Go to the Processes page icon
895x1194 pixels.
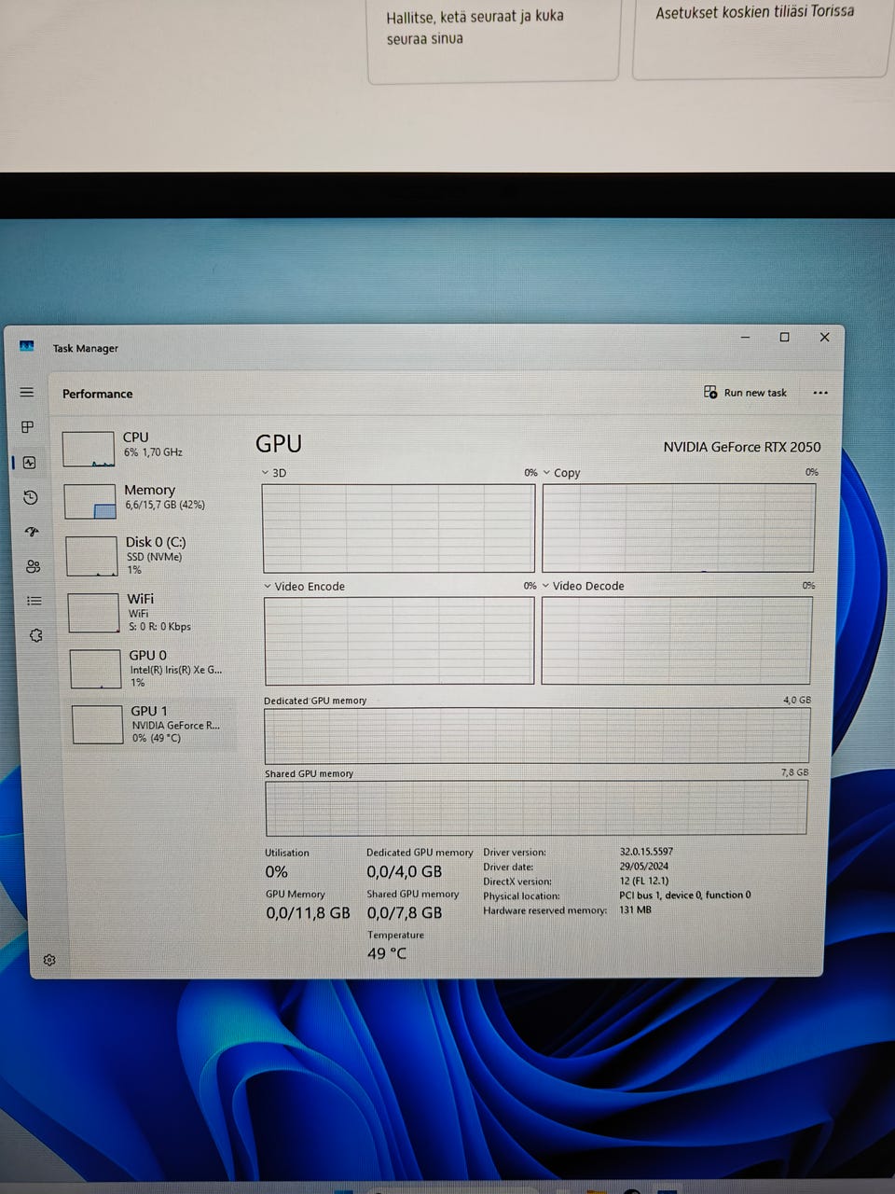[x=28, y=427]
